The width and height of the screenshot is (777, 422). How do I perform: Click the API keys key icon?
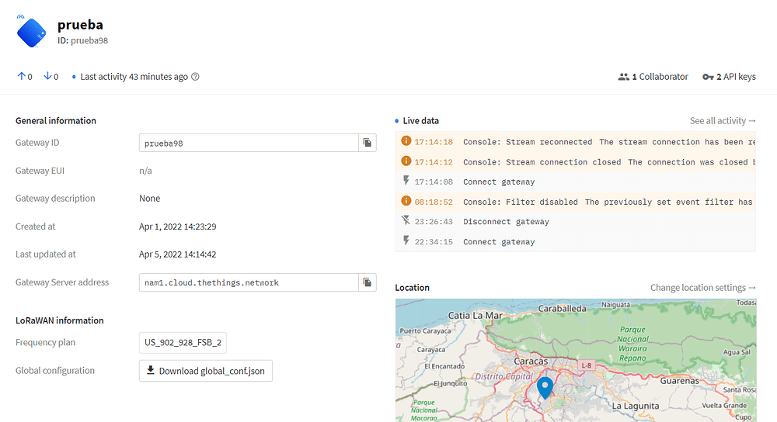tap(708, 77)
